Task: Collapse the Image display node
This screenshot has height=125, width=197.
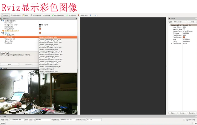Action: [1, 33]
